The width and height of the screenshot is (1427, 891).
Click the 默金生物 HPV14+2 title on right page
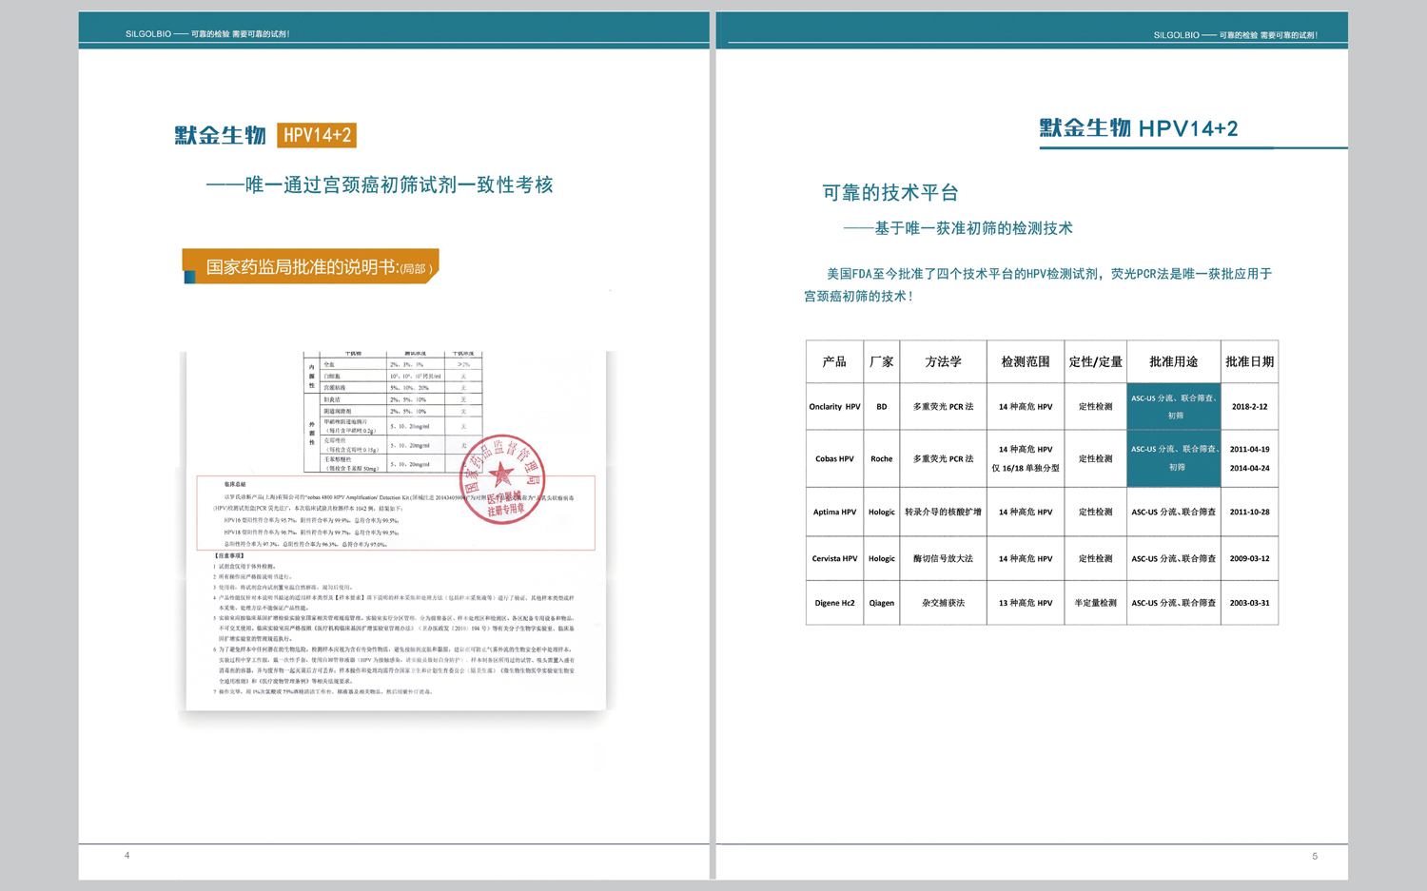tap(1138, 128)
